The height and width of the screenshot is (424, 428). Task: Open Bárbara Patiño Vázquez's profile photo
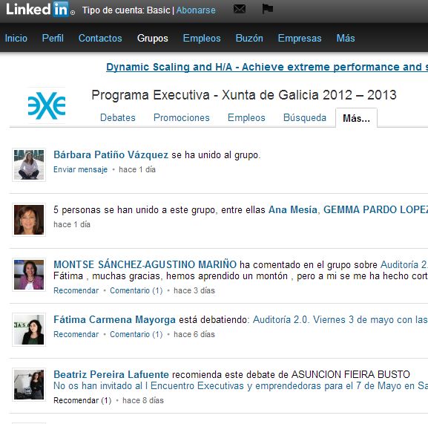click(29, 165)
